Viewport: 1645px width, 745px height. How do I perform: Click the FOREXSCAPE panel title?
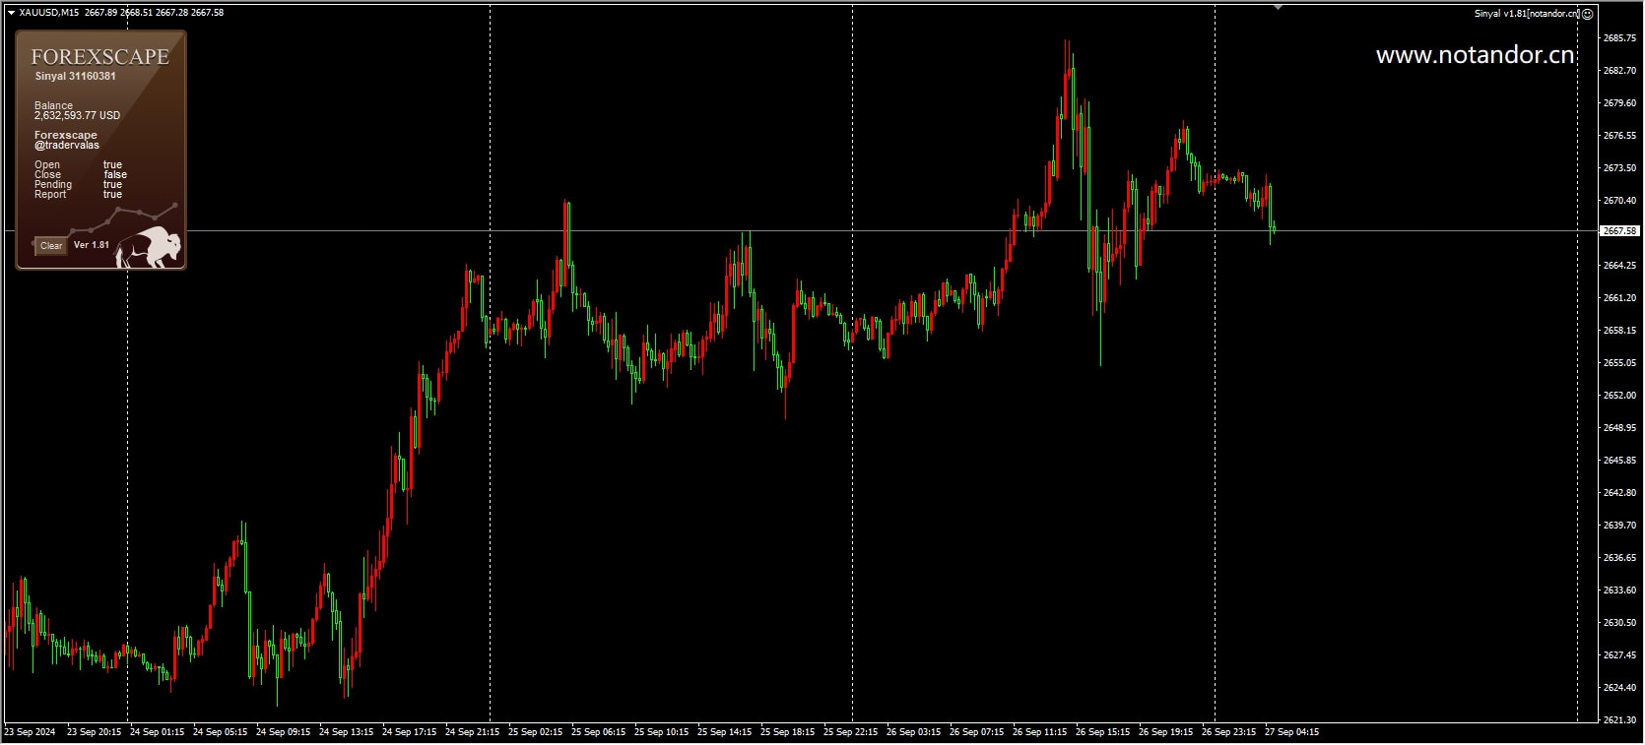(x=100, y=57)
